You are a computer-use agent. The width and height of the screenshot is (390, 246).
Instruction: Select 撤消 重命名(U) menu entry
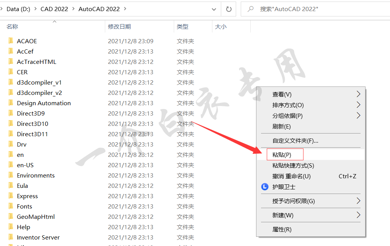(x=311, y=176)
